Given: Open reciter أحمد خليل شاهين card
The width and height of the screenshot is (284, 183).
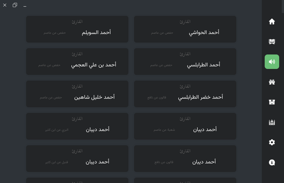Looking at the screenshot, I should [77, 94].
